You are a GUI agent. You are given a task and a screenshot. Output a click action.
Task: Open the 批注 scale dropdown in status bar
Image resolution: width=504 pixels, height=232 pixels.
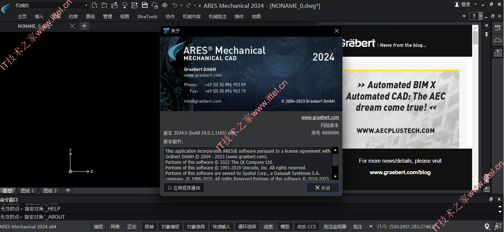tap(363, 226)
